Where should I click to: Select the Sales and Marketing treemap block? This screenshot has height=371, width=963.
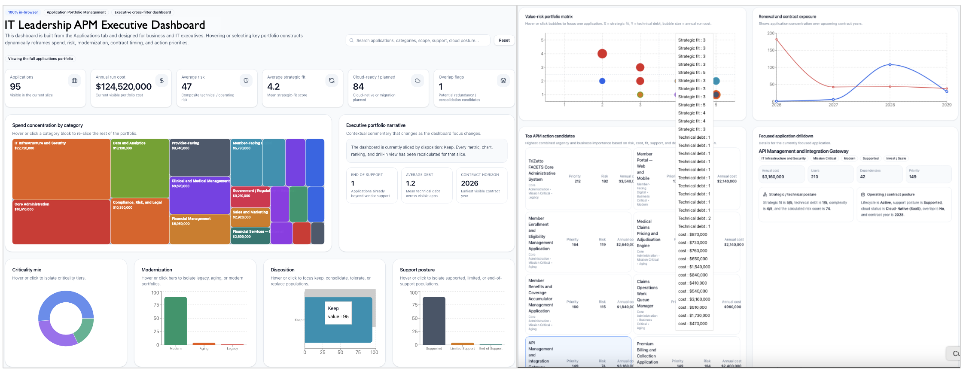click(x=251, y=217)
